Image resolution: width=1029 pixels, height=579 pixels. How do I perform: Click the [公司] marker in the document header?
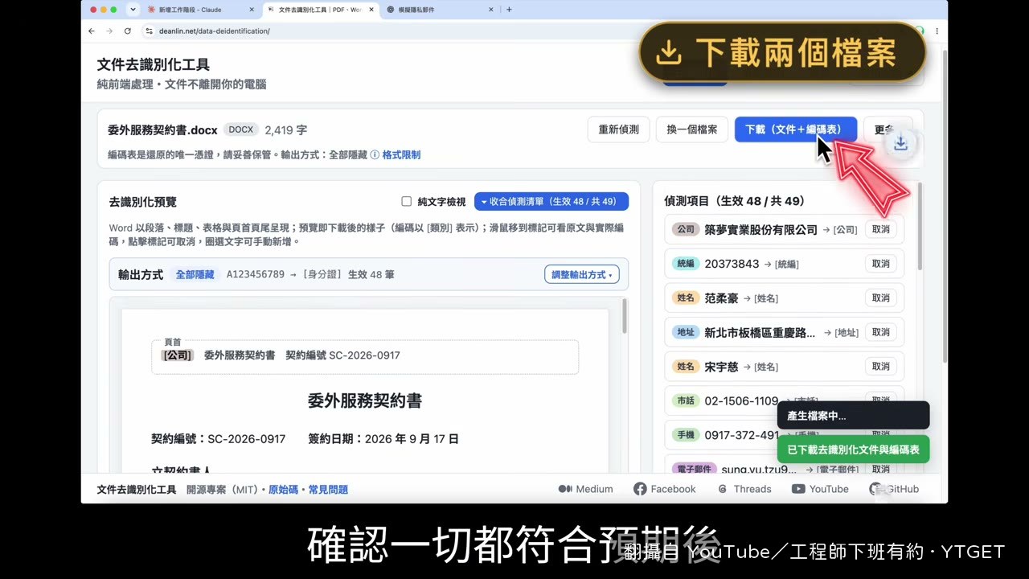click(178, 355)
